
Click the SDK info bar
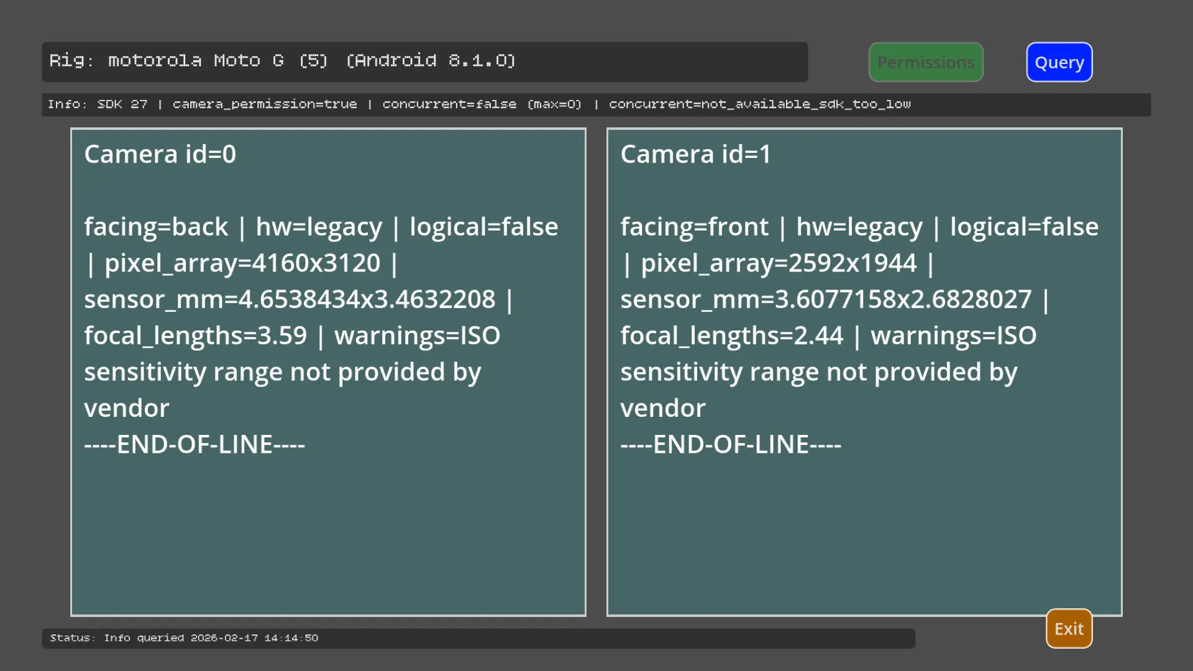595,104
